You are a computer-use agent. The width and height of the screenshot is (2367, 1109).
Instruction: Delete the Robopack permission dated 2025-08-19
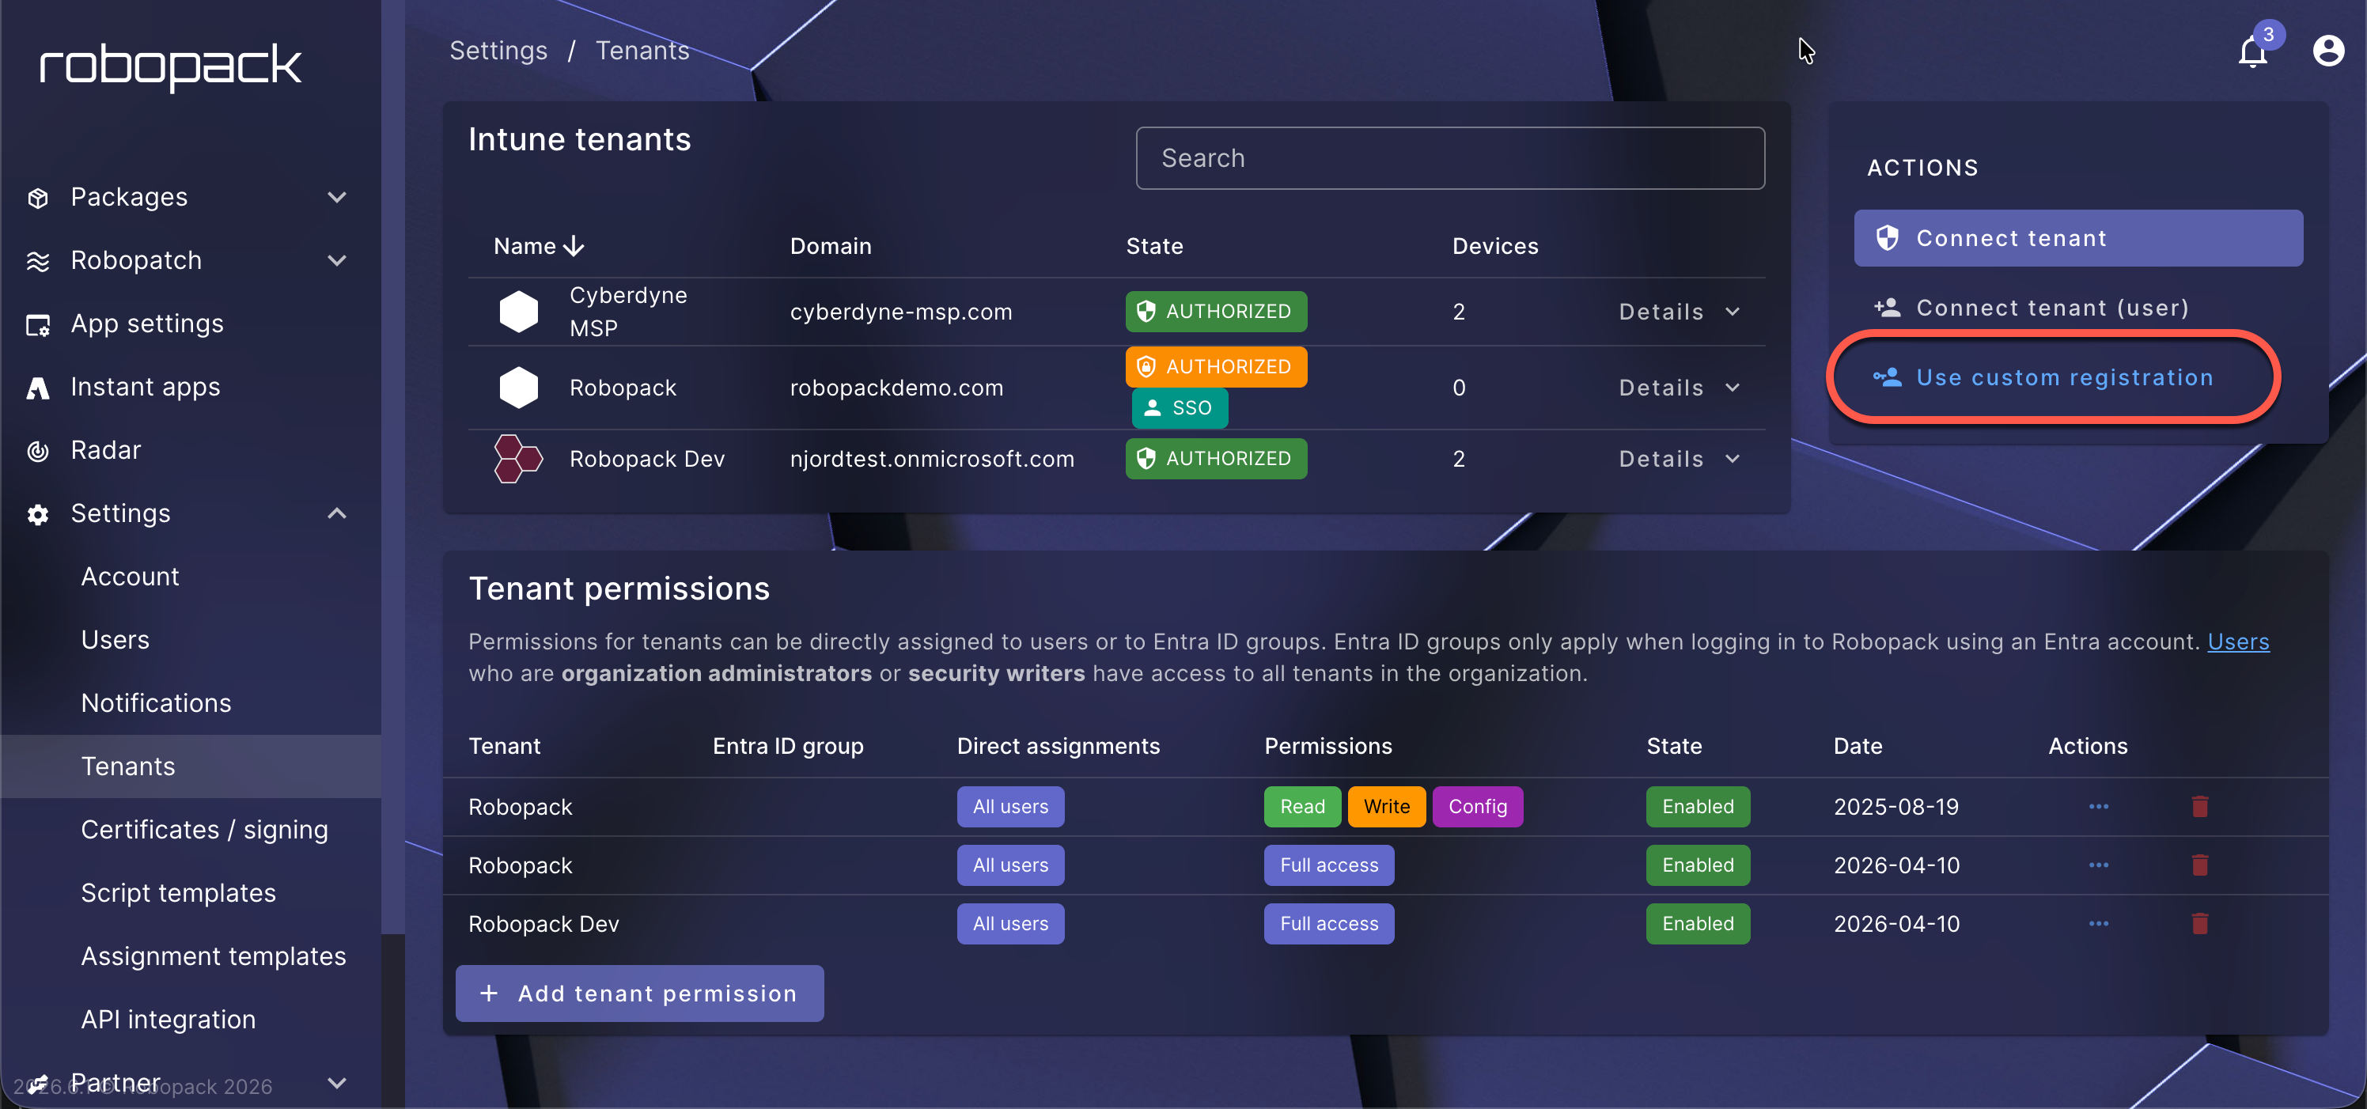coord(2198,807)
